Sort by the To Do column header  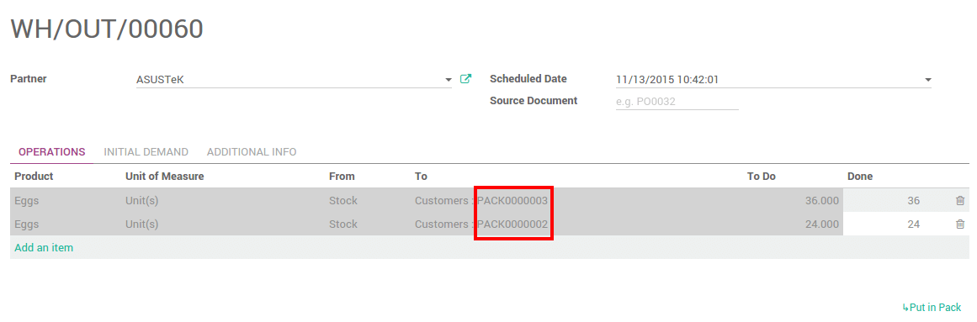pyautogui.click(x=761, y=177)
